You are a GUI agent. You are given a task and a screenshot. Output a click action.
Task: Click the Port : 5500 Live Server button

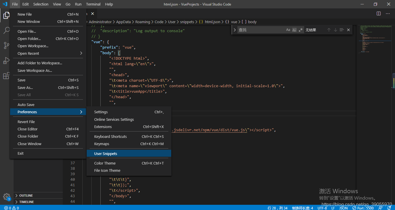(x=363, y=208)
